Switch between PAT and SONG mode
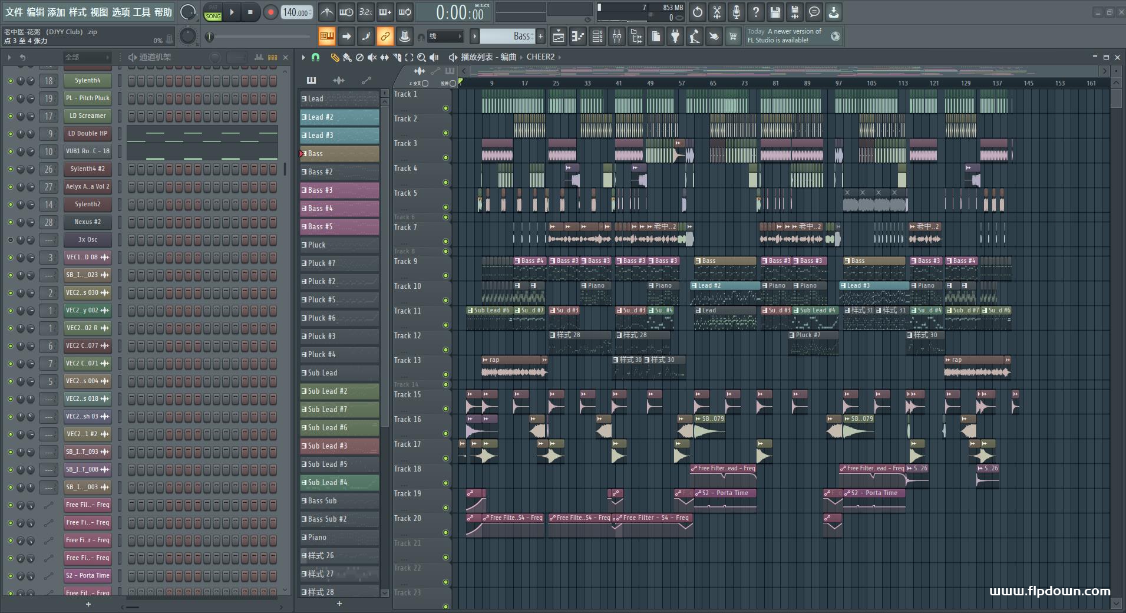The height and width of the screenshot is (613, 1126). [x=213, y=12]
